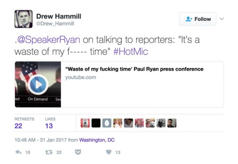238x164 pixels.
Task: Open the #HotMic hashtag
Action: [131, 52]
